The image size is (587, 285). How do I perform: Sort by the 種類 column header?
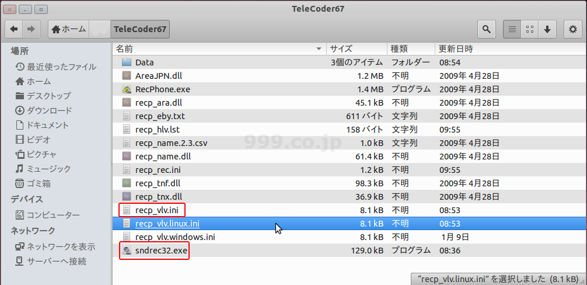(x=411, y=48)
